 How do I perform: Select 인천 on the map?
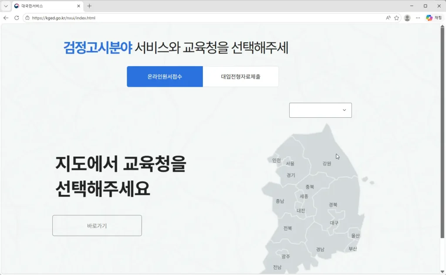click(276, 160)
